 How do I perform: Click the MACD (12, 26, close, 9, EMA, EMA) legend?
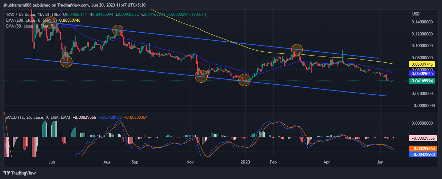pos(38,117)
